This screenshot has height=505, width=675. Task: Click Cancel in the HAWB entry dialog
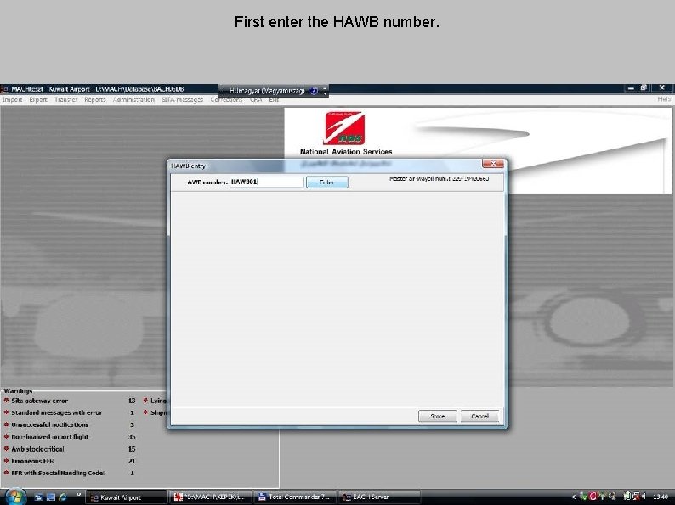point(479,416)
